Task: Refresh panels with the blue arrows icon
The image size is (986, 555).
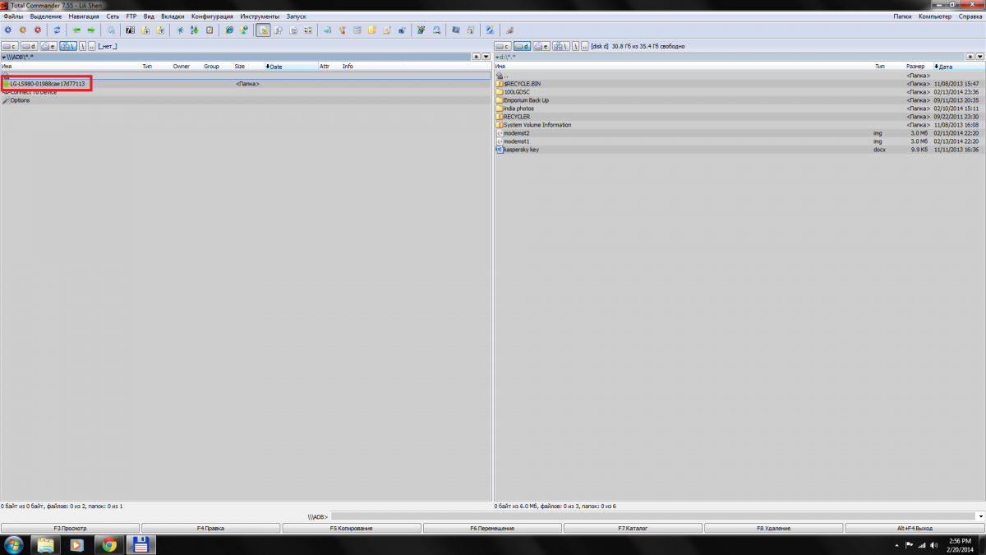Action: (x=57, y=30)
